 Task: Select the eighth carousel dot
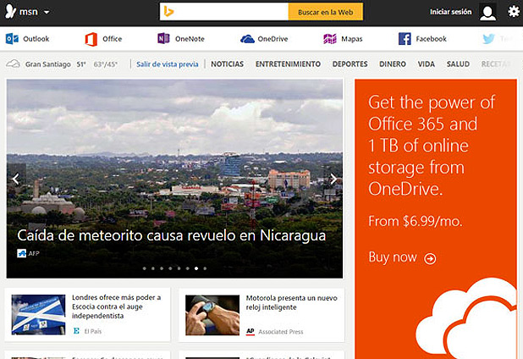tap(205, 268)
